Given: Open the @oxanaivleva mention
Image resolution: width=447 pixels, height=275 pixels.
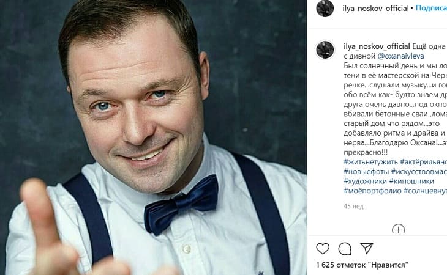Looking at the screenshot, I should point(400,56).
